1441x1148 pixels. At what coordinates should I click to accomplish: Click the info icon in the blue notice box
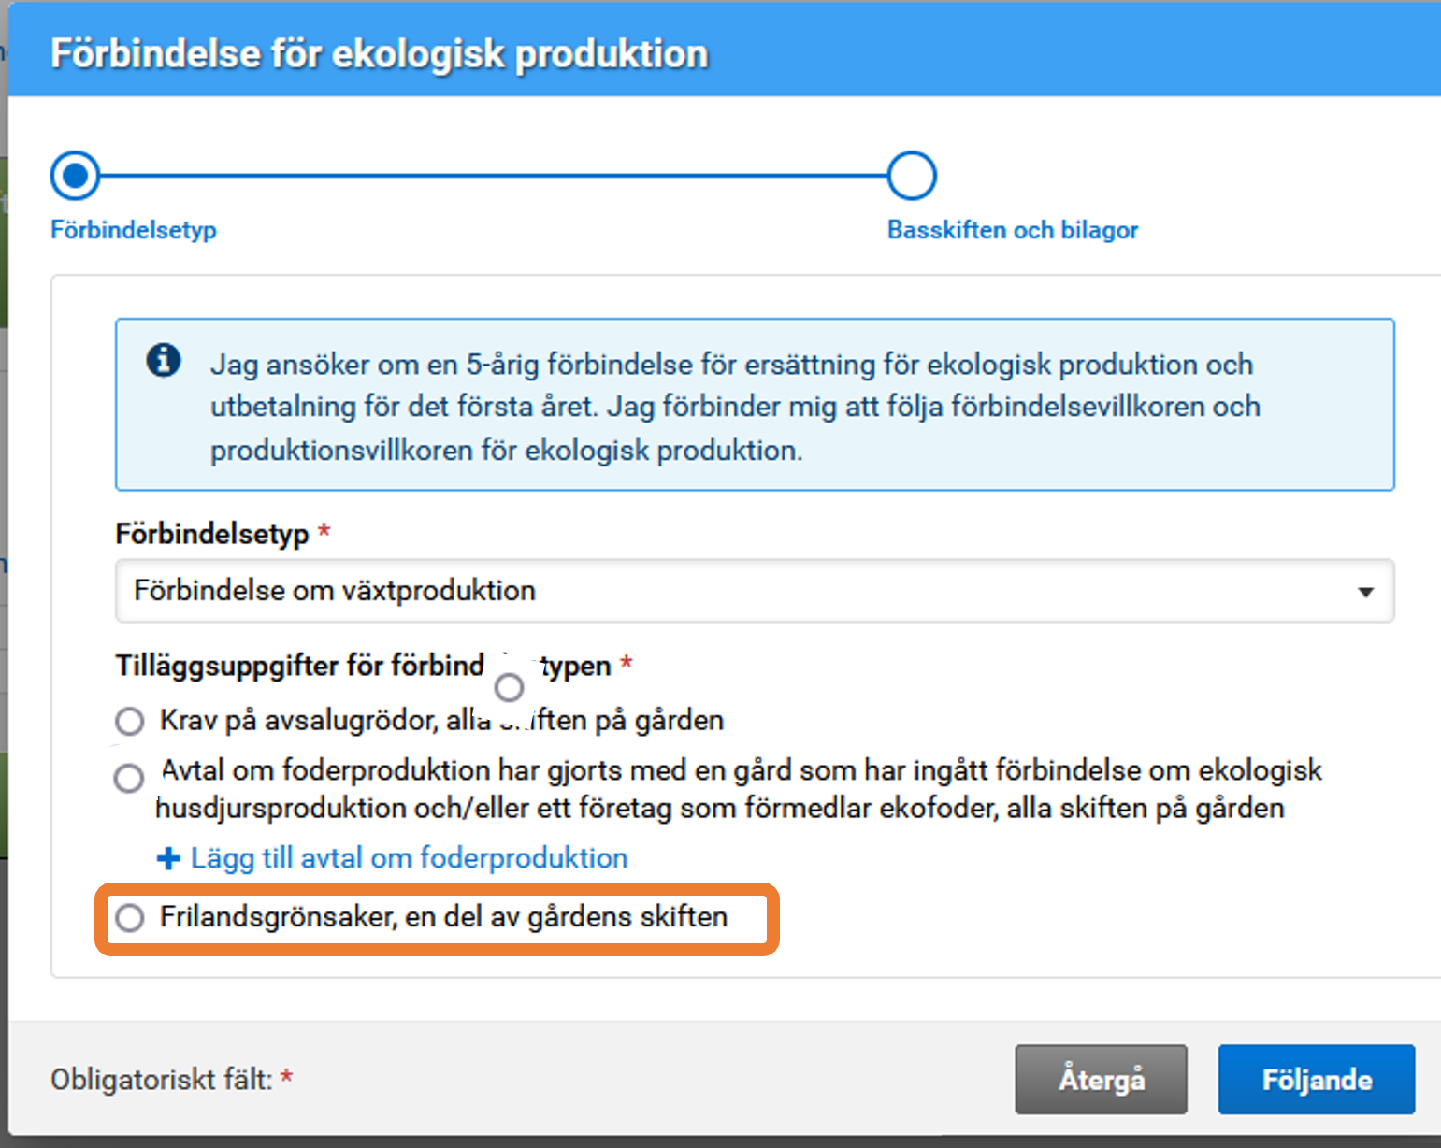(165, 360)
